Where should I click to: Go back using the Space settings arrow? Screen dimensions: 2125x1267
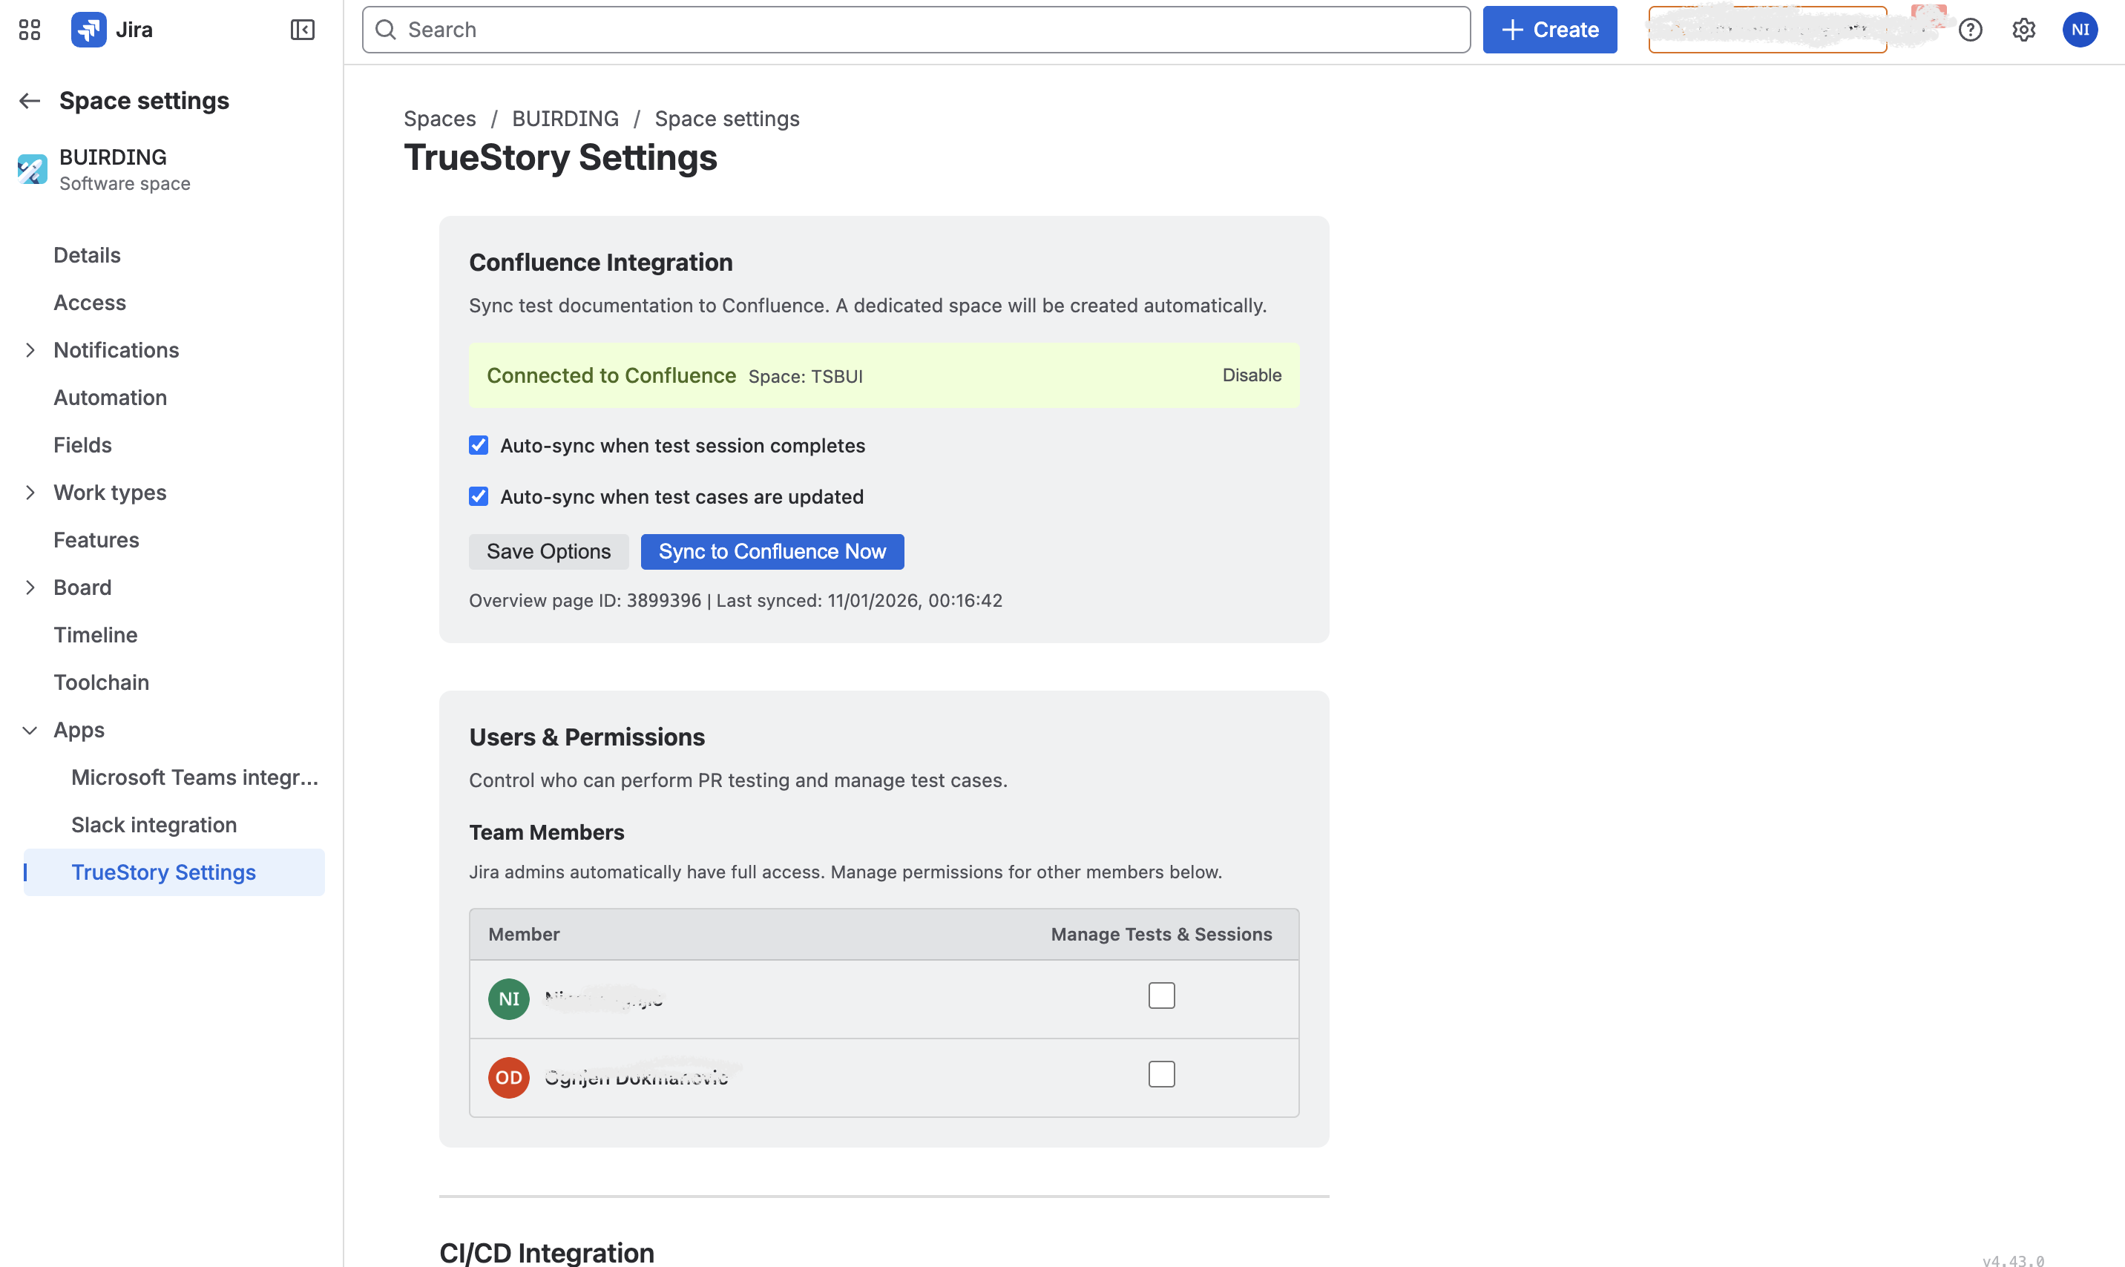30,101
